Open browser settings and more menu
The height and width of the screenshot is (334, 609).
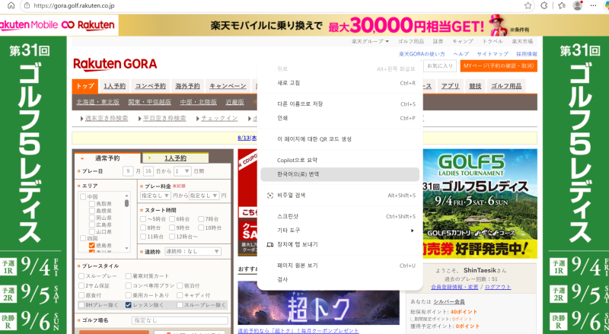coord(593,5)
